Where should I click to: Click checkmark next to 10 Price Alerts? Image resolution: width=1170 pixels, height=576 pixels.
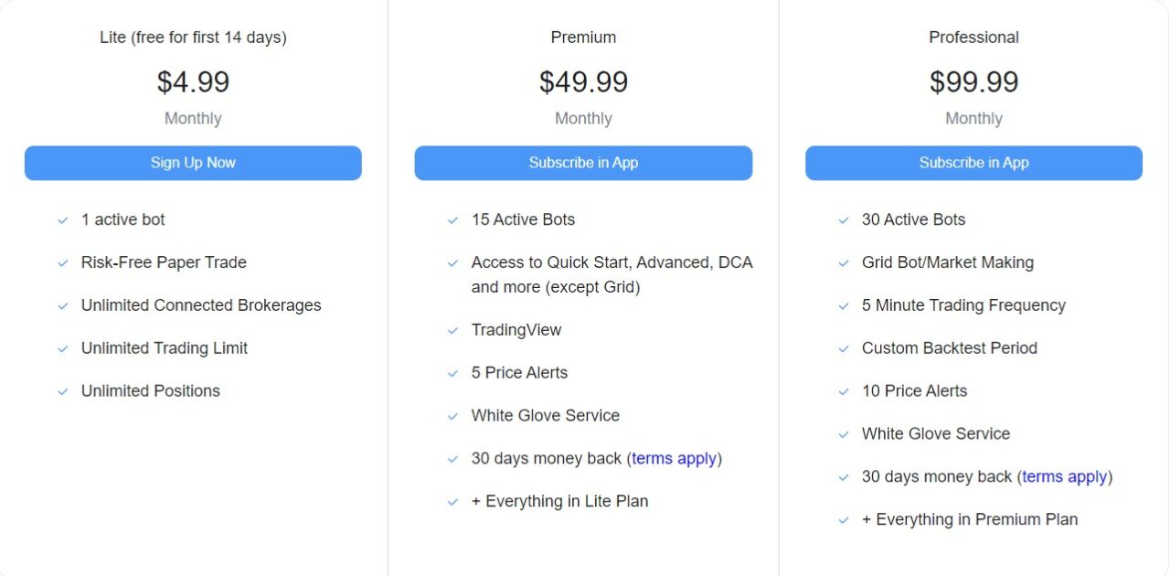pyautogui.click(x=844, y=392)
